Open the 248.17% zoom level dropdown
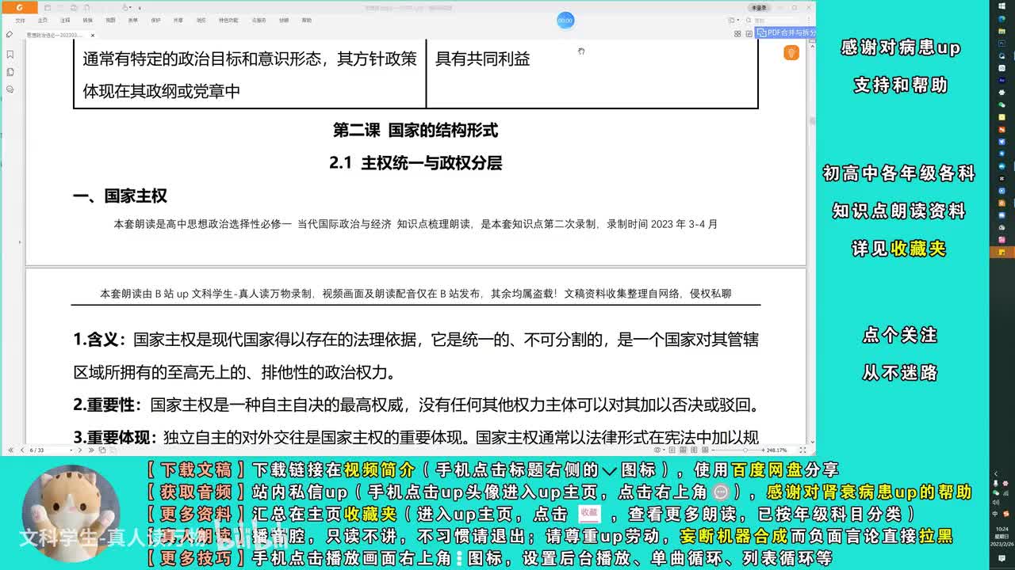 tap(777, 450)
